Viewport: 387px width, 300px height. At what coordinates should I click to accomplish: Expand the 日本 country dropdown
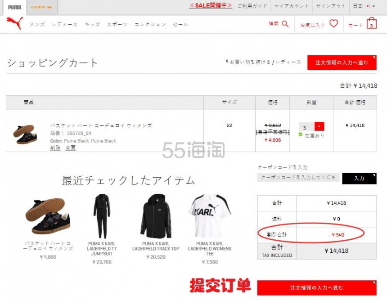pos(364,6)
